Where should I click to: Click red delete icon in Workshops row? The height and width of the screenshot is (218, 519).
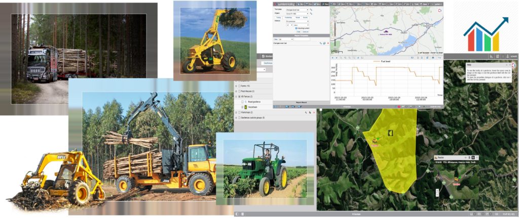pyautogui.click(x=314, y=113)
